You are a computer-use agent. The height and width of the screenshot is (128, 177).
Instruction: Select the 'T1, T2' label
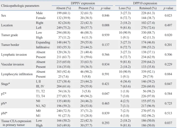click(x=40, y=91)
